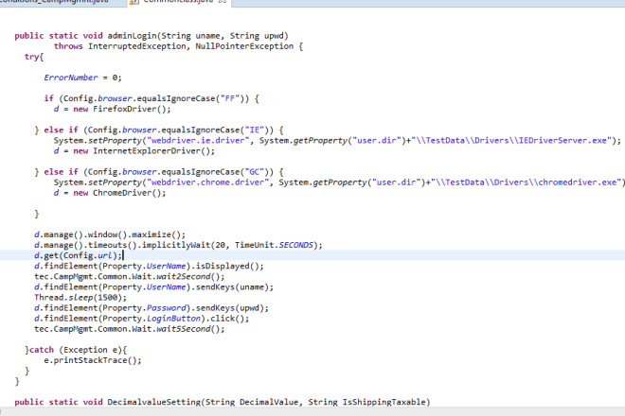Viewport: 625px width, 416px height.
Task: Click on new FirefoxDriver() statement
Action: click(111, 109)
